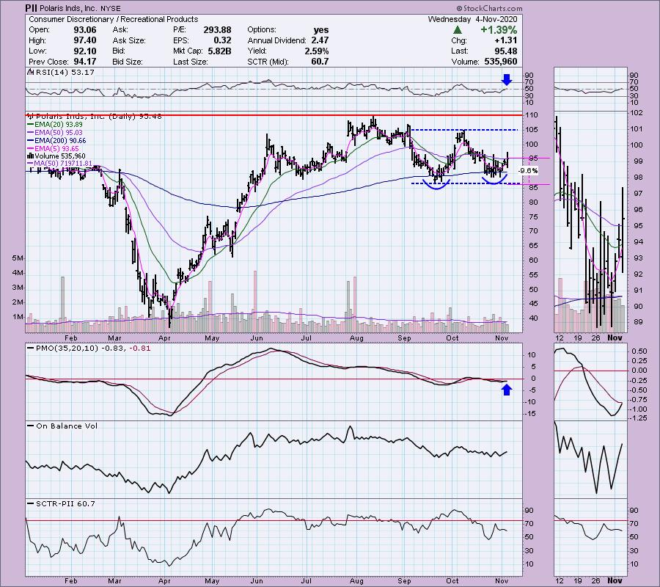This screenshot has width=660, height=587.
Task: Click the High value 97.40
Action: (84, 40)
